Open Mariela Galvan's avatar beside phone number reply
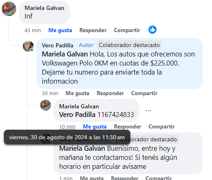 (x=45, y=105)
